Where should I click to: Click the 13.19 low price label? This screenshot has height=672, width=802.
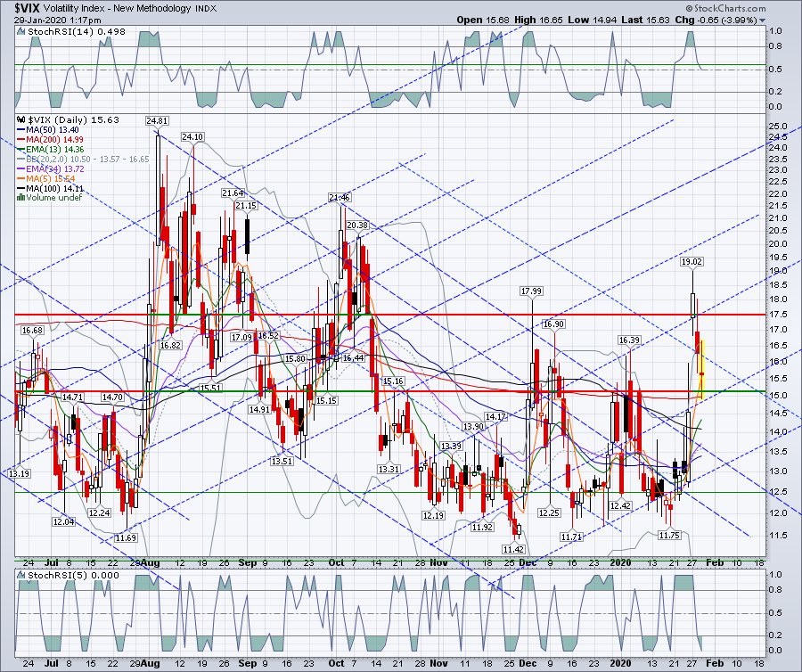20,473
